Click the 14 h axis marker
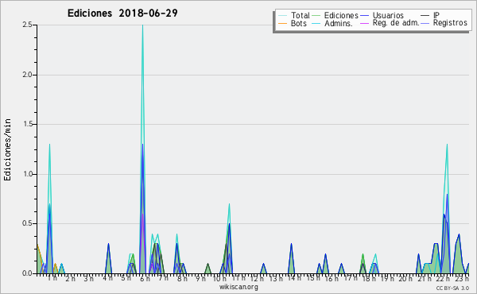The image size is (477, 294). point(294,278)
